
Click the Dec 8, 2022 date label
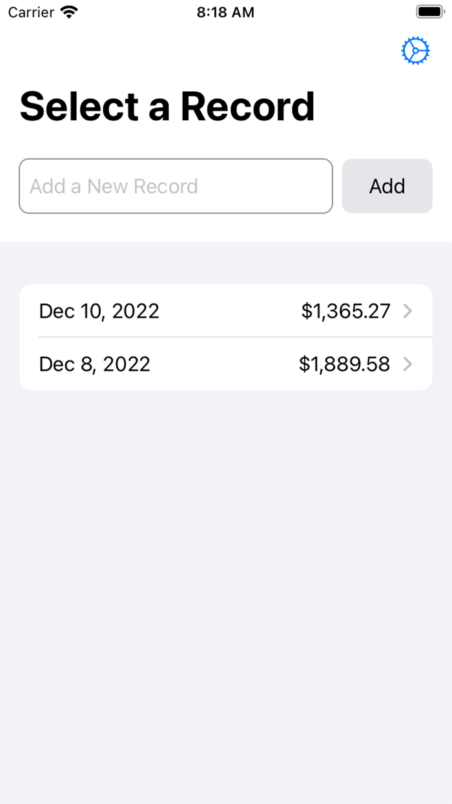94,364
